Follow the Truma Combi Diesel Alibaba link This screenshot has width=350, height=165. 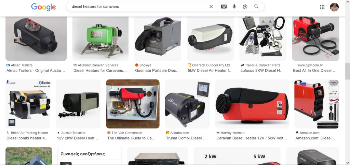pos(186,138)
